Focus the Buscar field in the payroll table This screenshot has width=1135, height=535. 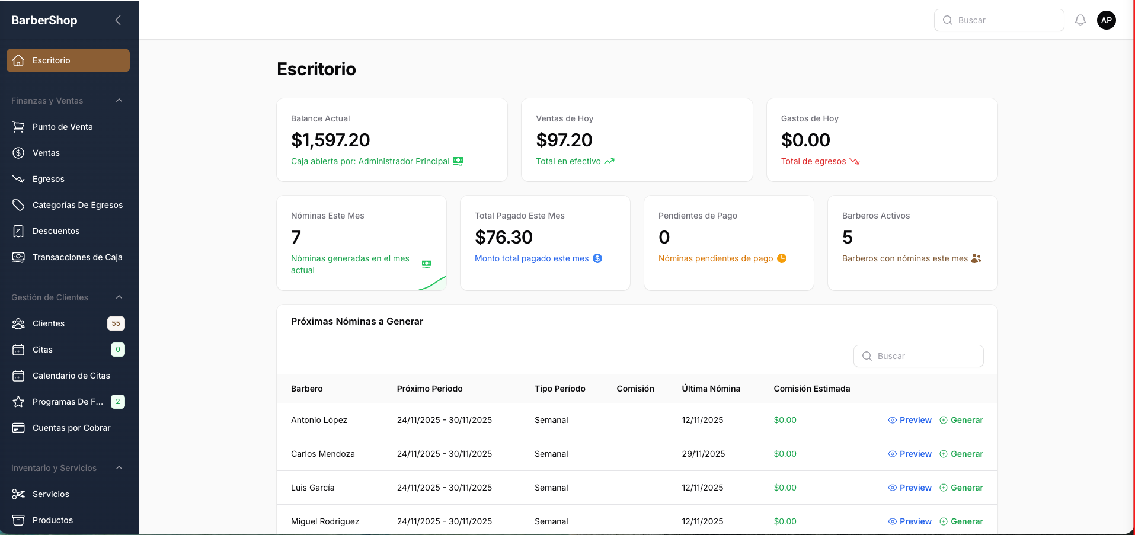(x=919, y=356)
